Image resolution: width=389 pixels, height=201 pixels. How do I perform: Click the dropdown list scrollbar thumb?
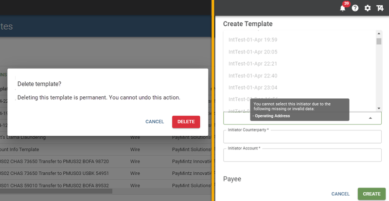[x=379, y=41]
